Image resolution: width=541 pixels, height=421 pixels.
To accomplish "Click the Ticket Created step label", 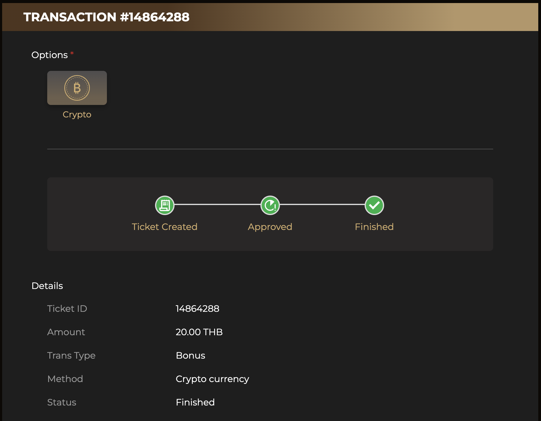I will click(x=164, y=227).
